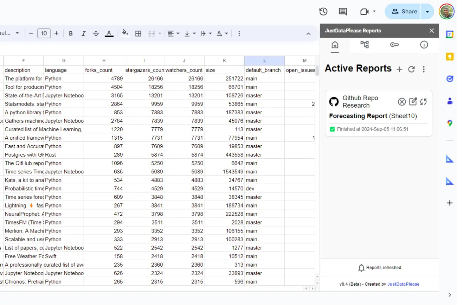Screen dimensions: 457x305
Task: Refresh the Forecasting Report
Action: (x=424, y=102)
